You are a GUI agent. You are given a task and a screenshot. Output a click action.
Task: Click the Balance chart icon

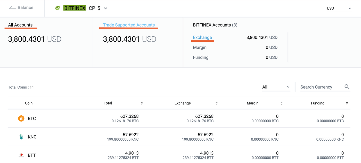click(13, 8)
